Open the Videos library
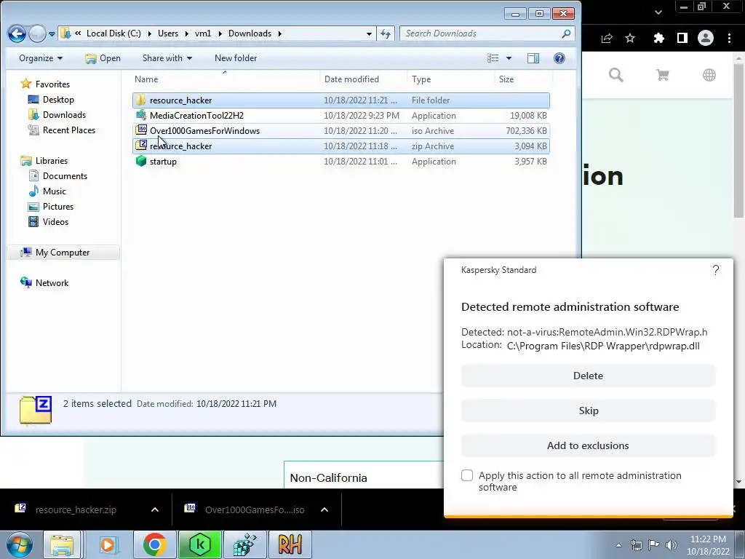Image resolution: width=745 pixels, height=559 pixels. (x=49, y=221)
